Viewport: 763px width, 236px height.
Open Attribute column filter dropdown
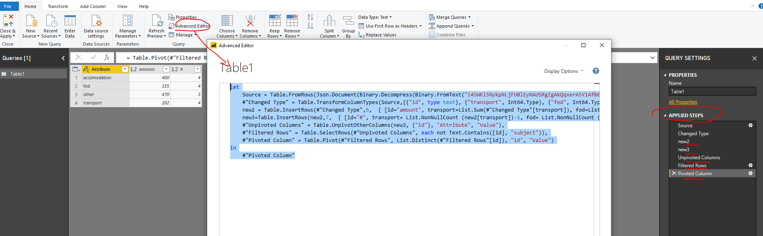[x=125, y=69]
